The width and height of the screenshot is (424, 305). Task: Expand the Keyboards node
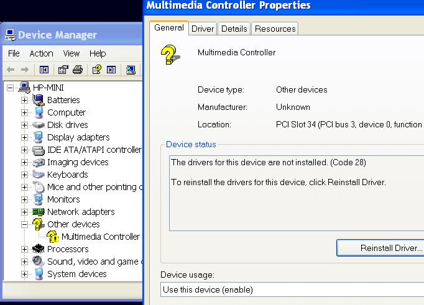pos(24,175)
